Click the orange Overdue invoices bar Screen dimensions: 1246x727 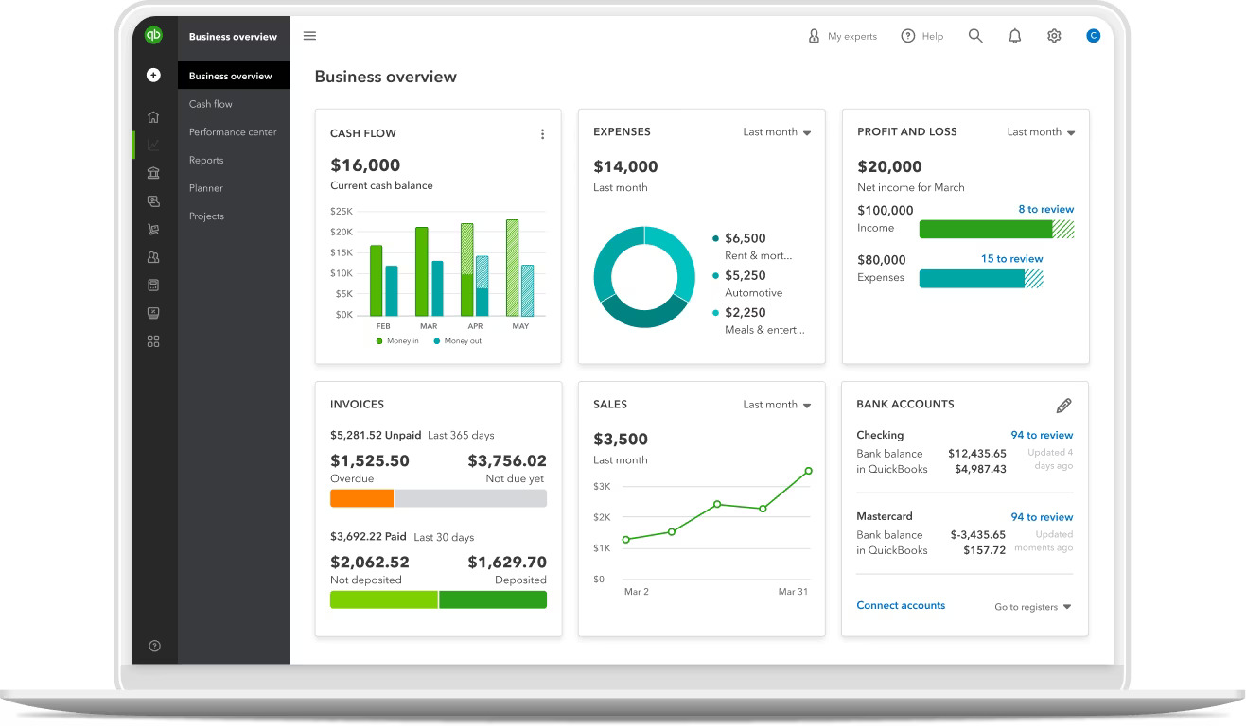[361, 498]
